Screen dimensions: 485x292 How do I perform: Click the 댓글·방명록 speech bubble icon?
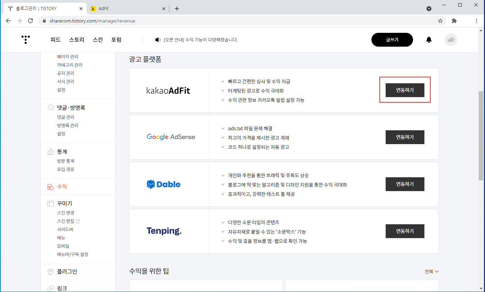51,107
